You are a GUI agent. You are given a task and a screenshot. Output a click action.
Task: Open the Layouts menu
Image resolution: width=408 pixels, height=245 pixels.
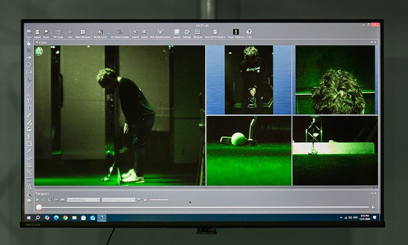(176, 33)
